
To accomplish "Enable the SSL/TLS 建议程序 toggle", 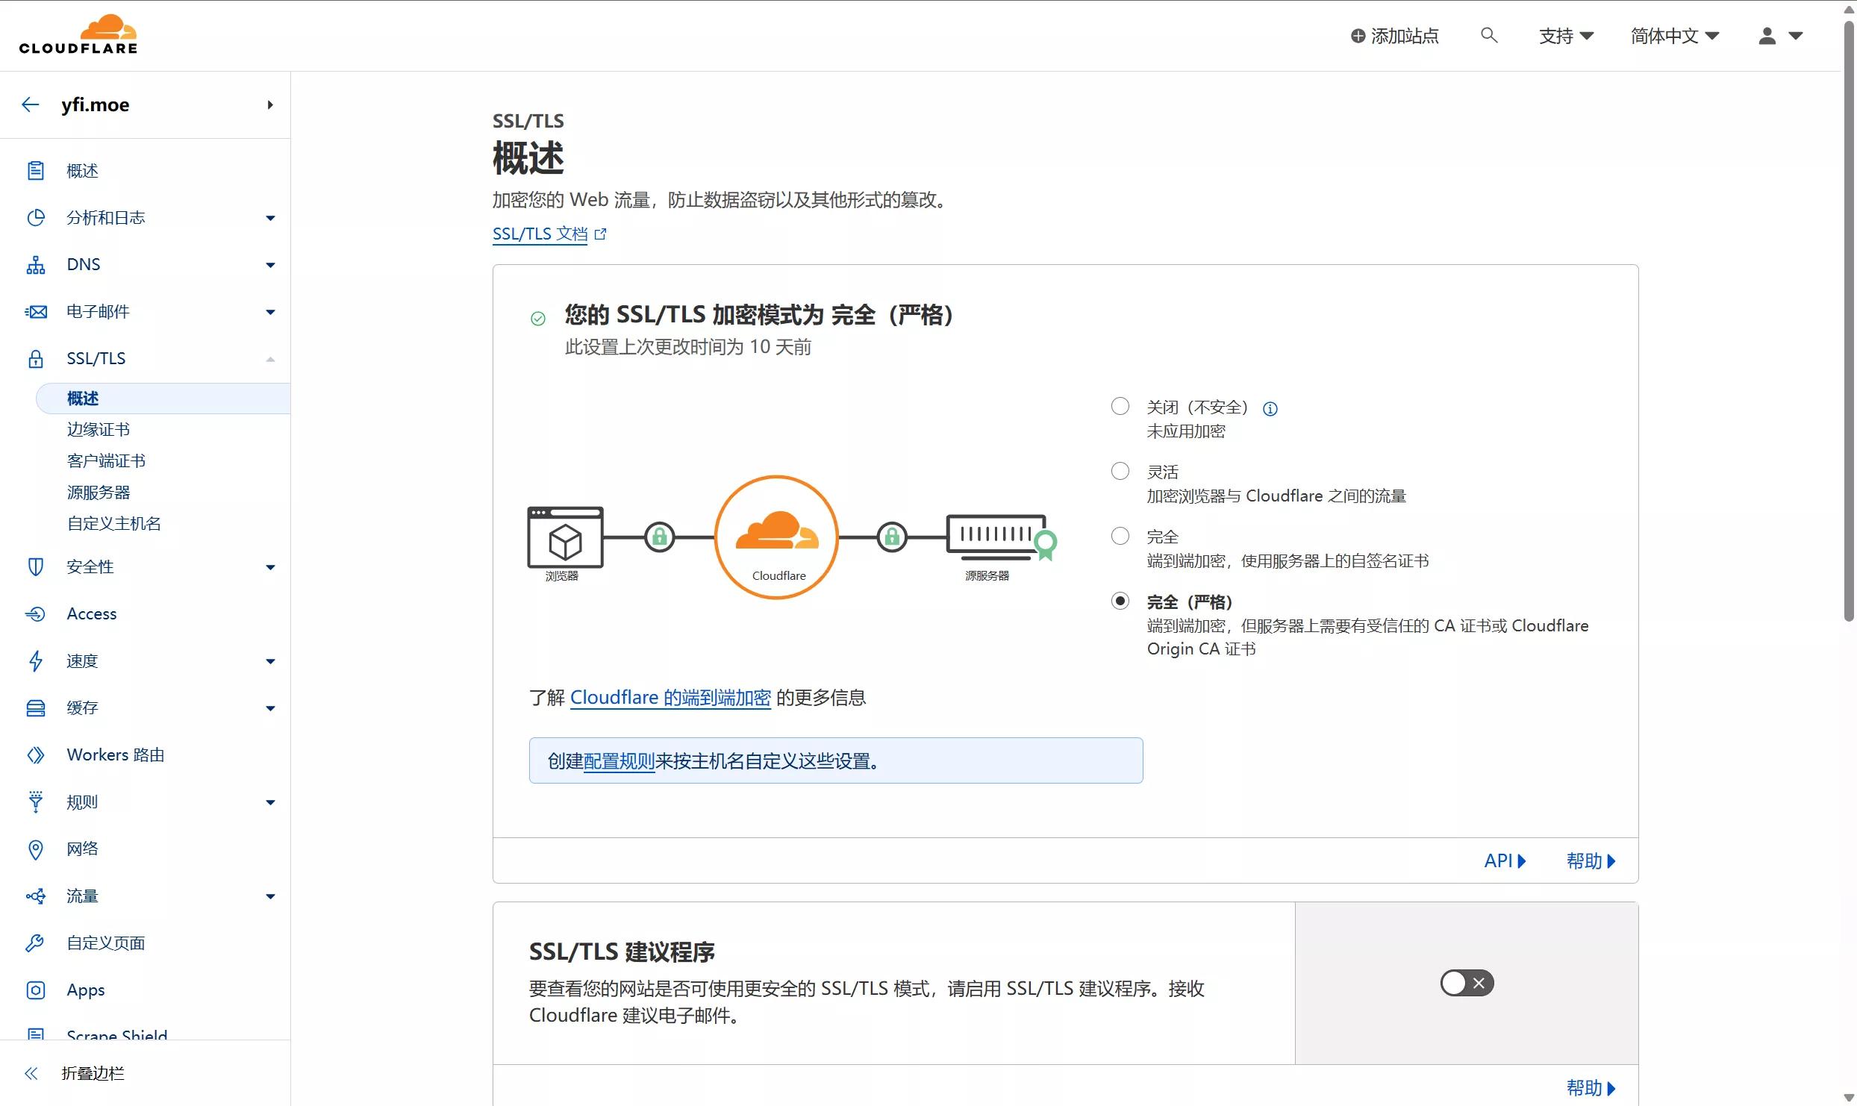I will pyautogui.click(x=1466, y=983).
